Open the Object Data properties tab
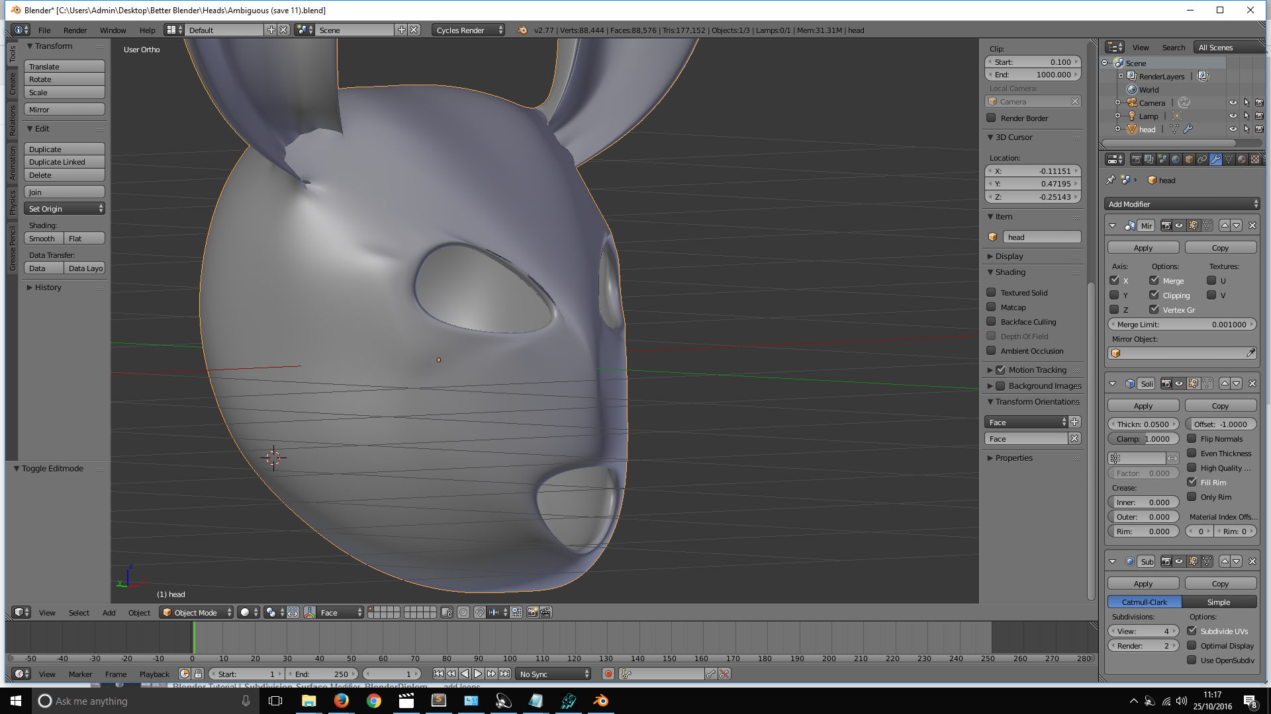The image size is (1271, 714). (1229, 159)
